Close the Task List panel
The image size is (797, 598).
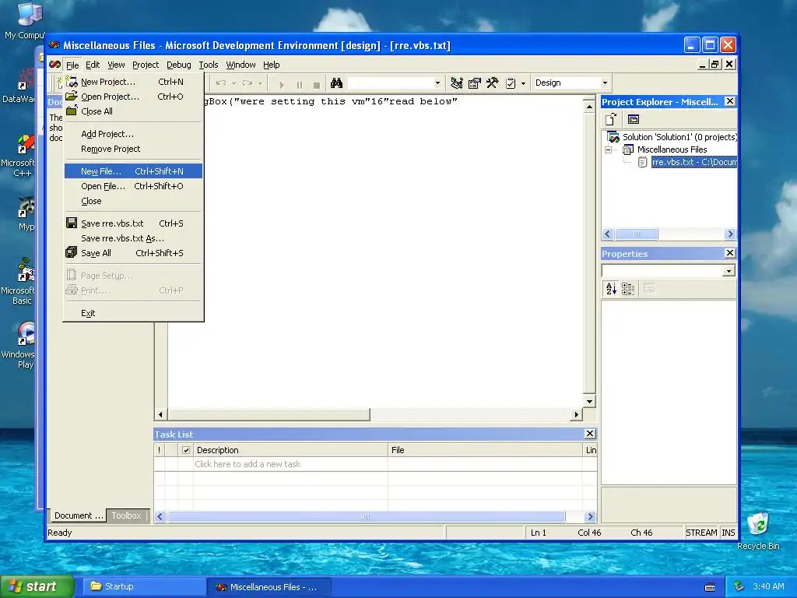590,433
